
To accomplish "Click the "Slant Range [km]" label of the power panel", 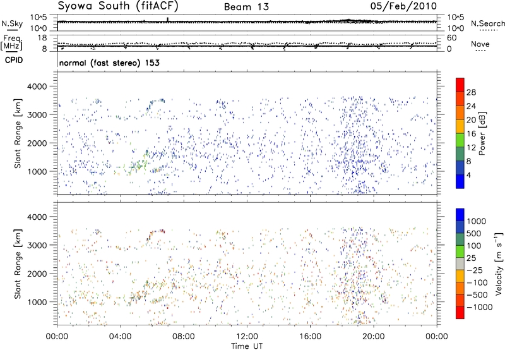I will click(x=18, y=133).
